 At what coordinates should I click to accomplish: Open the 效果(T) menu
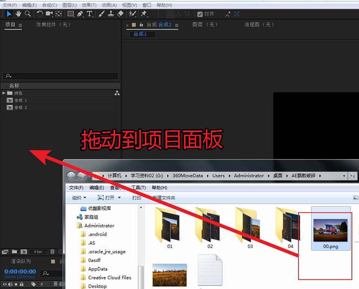(89, 5)
